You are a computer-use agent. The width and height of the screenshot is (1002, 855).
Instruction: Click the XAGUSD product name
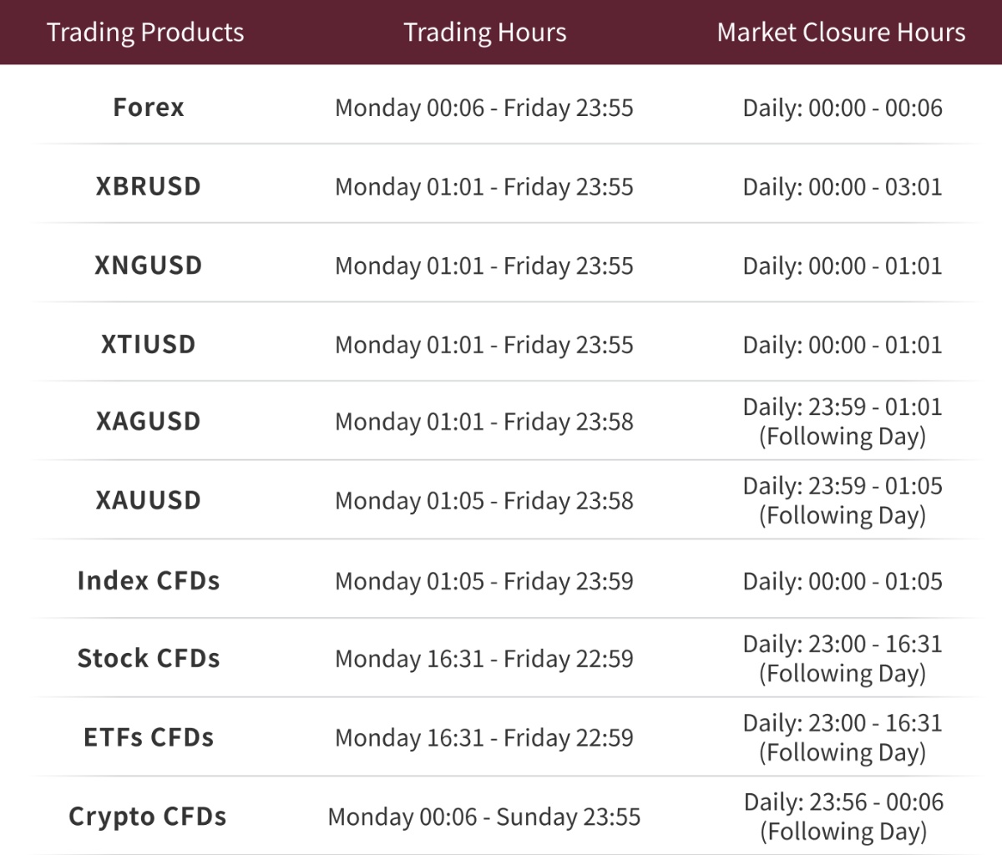[x=149, y=422]
